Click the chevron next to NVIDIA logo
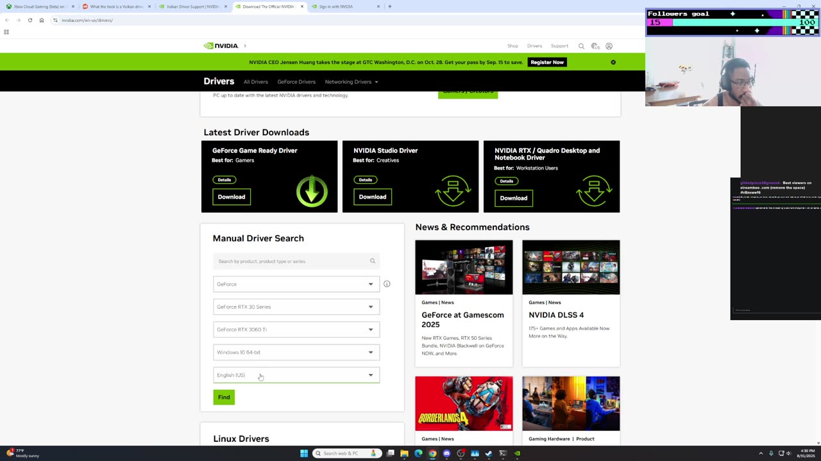The image size is (821, 461). coord(245,45)
